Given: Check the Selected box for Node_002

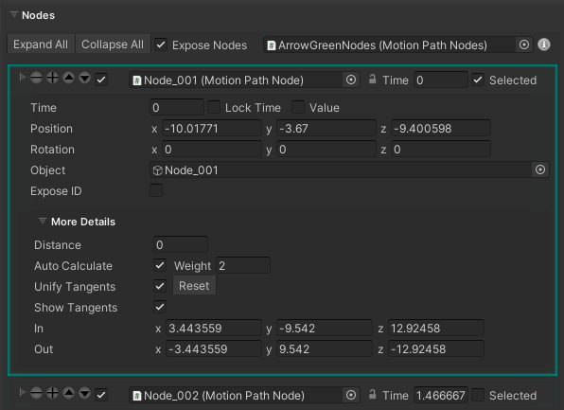Looking at the screenshot, I should (478, 395).
